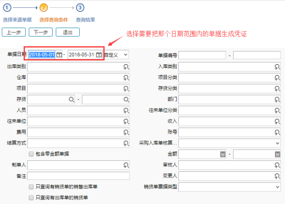Click the 备注 text input field

click(x=78, y=176)
